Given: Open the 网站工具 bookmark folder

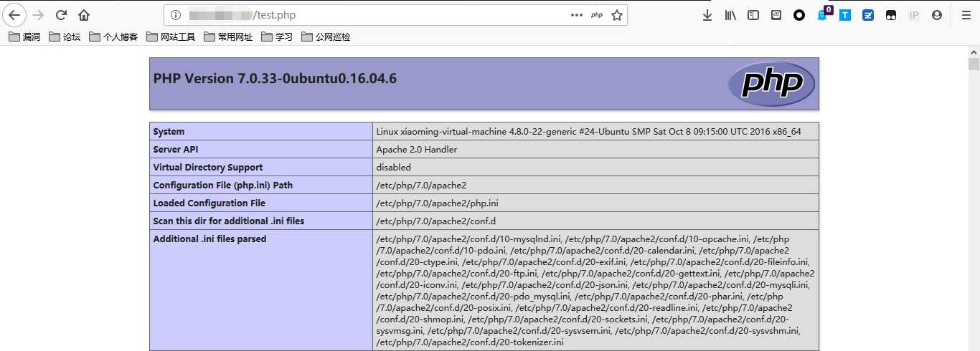Looking at the screenshot, I should click(171, 37).
